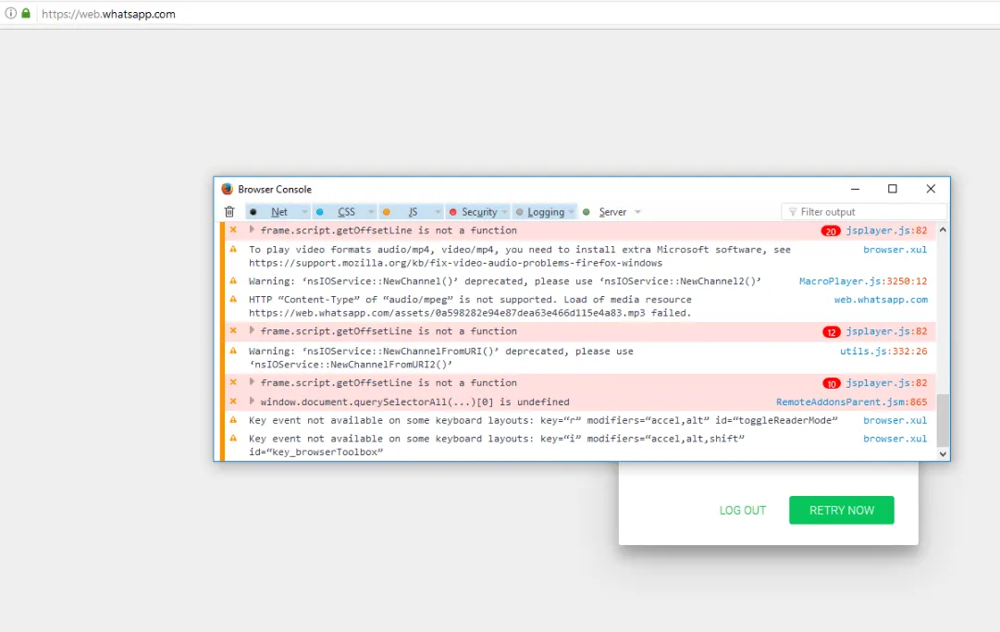Open browser.xul link for key_browserToolbox warning
The width and height of the screenshot is (1000, 632).
coord(895,439)
